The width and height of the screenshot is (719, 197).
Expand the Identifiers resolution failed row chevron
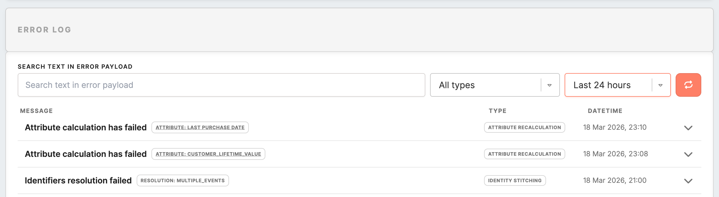(688, 181)
